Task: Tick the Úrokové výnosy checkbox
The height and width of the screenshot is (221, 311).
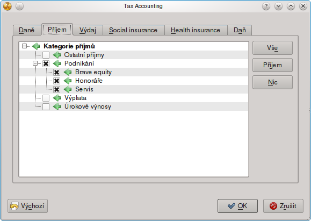Action: click(x=46, y=106)
